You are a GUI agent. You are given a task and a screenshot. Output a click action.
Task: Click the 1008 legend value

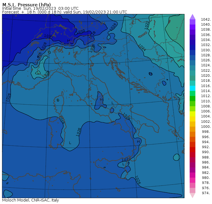click(206, 106)
